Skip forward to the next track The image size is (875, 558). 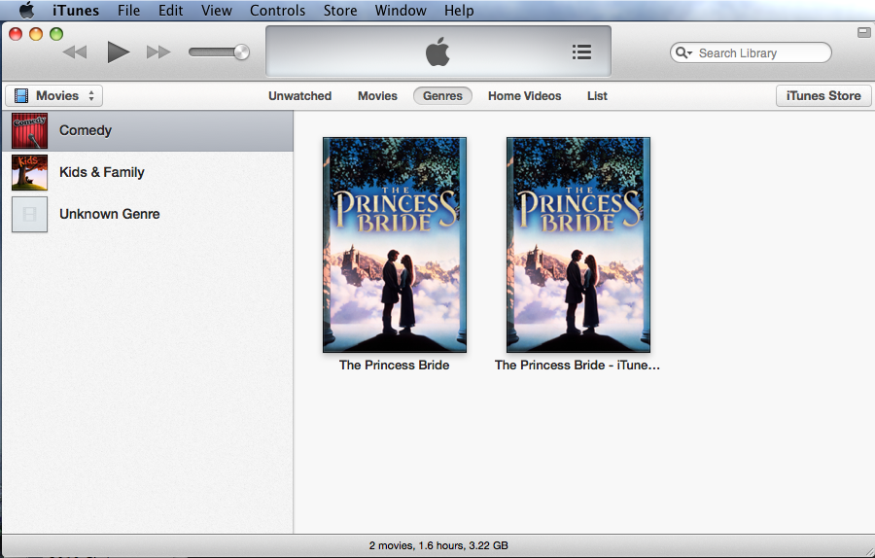click(157, 52)
